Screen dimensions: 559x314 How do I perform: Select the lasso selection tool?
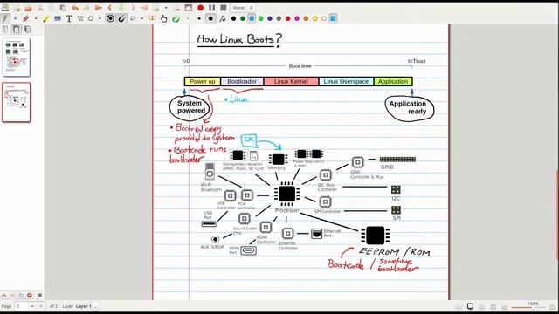(x=133, y=18)
